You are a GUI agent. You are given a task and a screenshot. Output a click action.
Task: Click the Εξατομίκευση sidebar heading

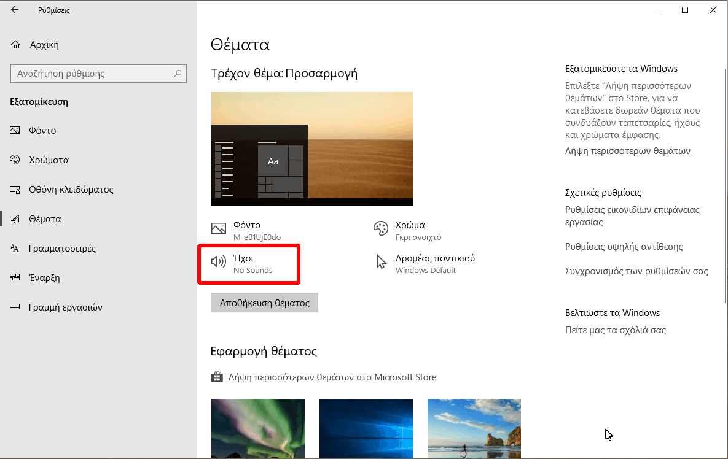click(39, 102)
